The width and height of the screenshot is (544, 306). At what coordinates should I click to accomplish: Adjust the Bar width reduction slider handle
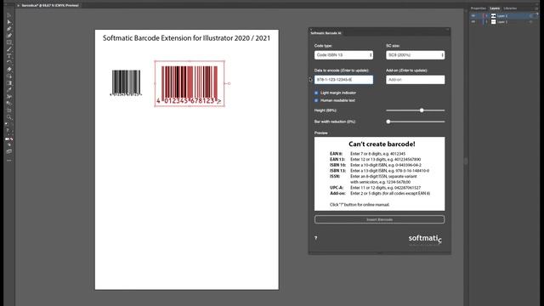(388, 122)
